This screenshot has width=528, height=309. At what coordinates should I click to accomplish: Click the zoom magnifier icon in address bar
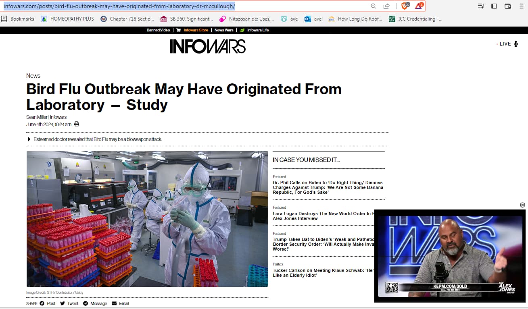374,6
